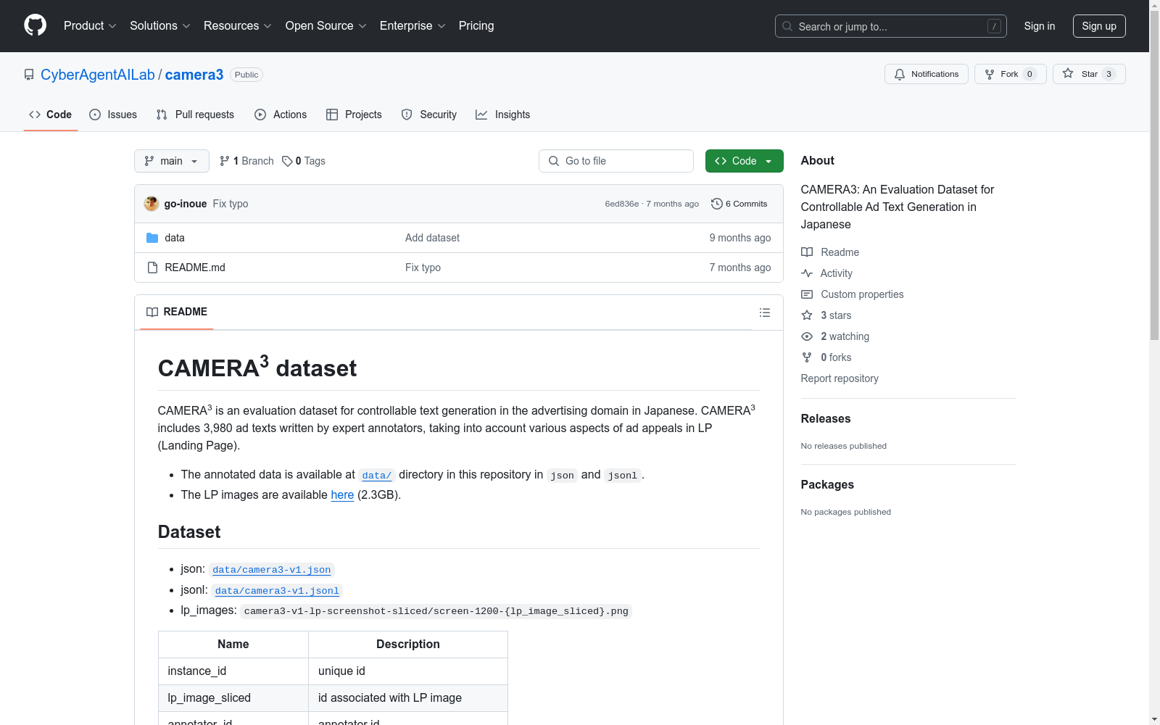Open go-inoue's profile link
The image size is (1160, 725).
(186, 204)
